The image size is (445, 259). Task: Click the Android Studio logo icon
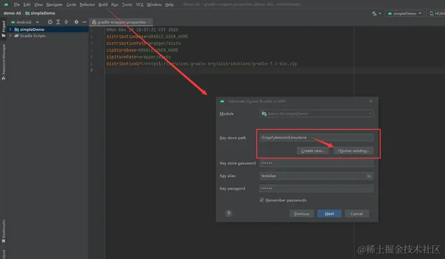(6, 4)
